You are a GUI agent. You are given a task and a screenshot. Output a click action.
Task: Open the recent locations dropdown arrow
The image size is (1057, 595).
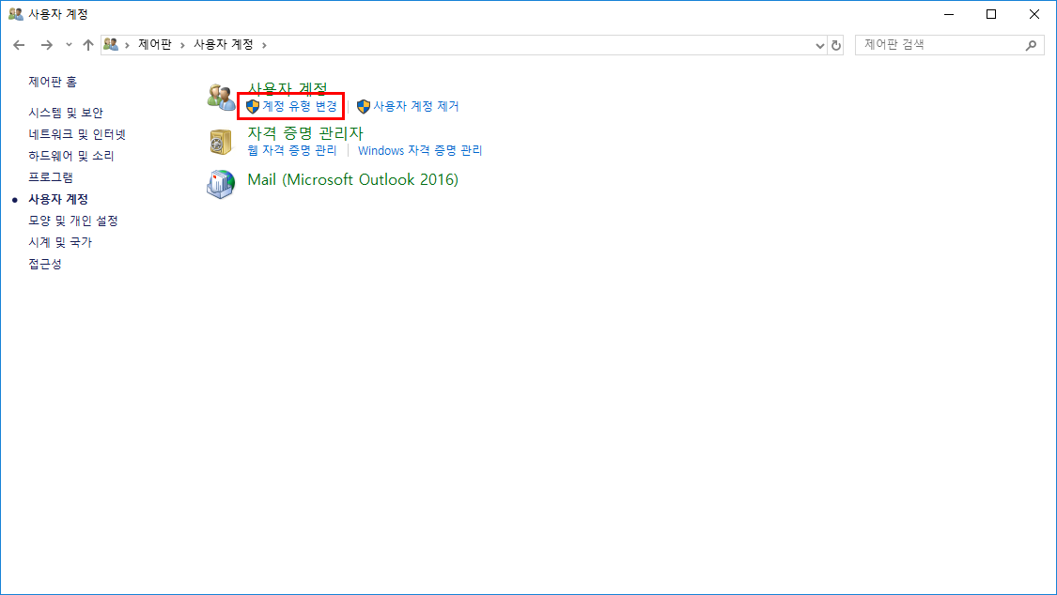click(x=69, y=45)
